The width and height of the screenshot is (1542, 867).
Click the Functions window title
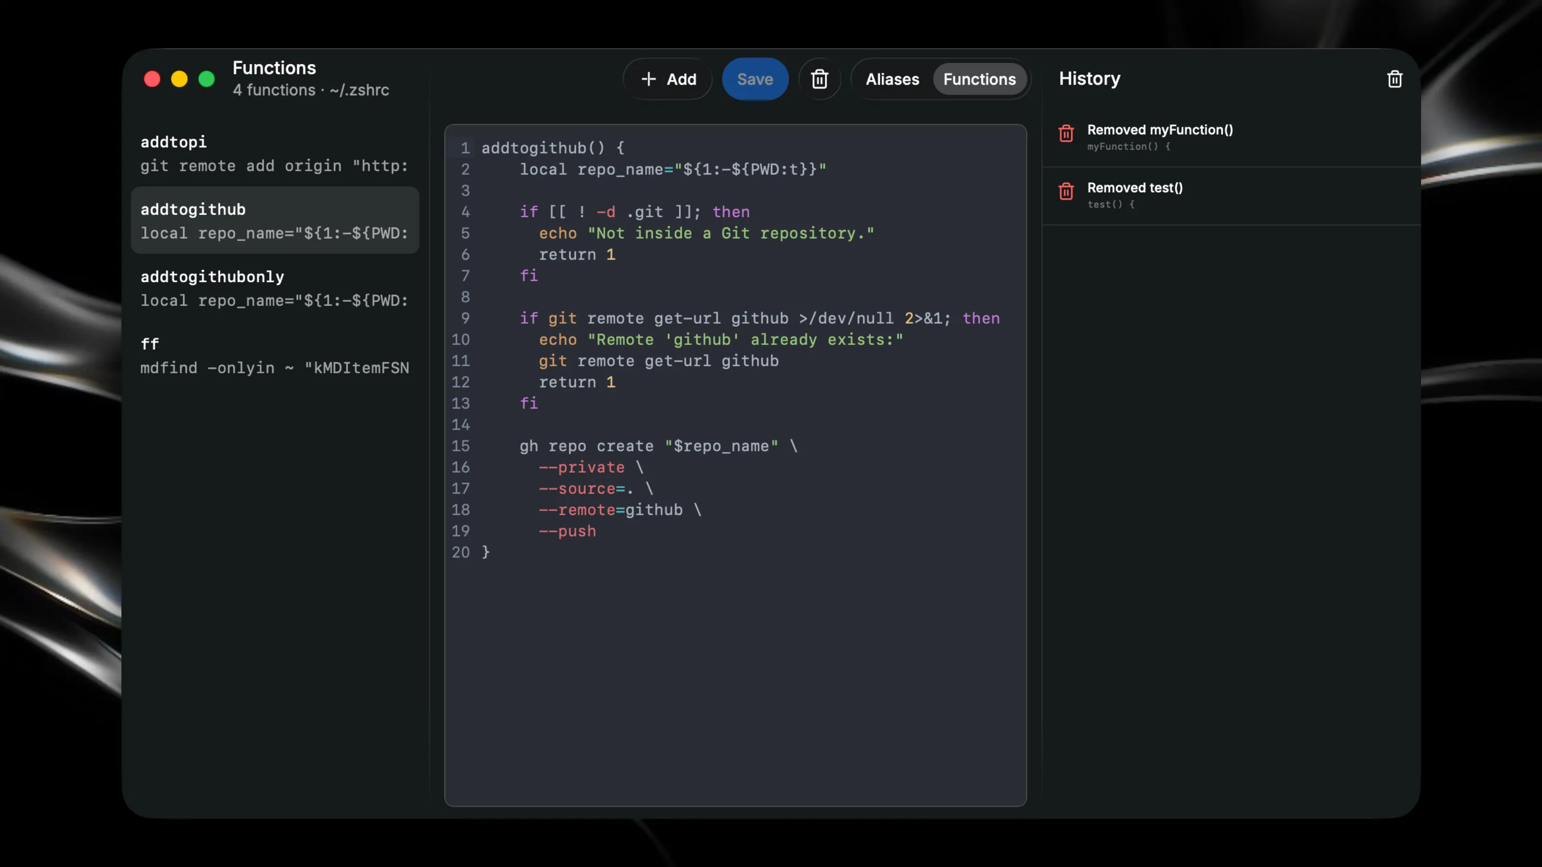point(274,67)
